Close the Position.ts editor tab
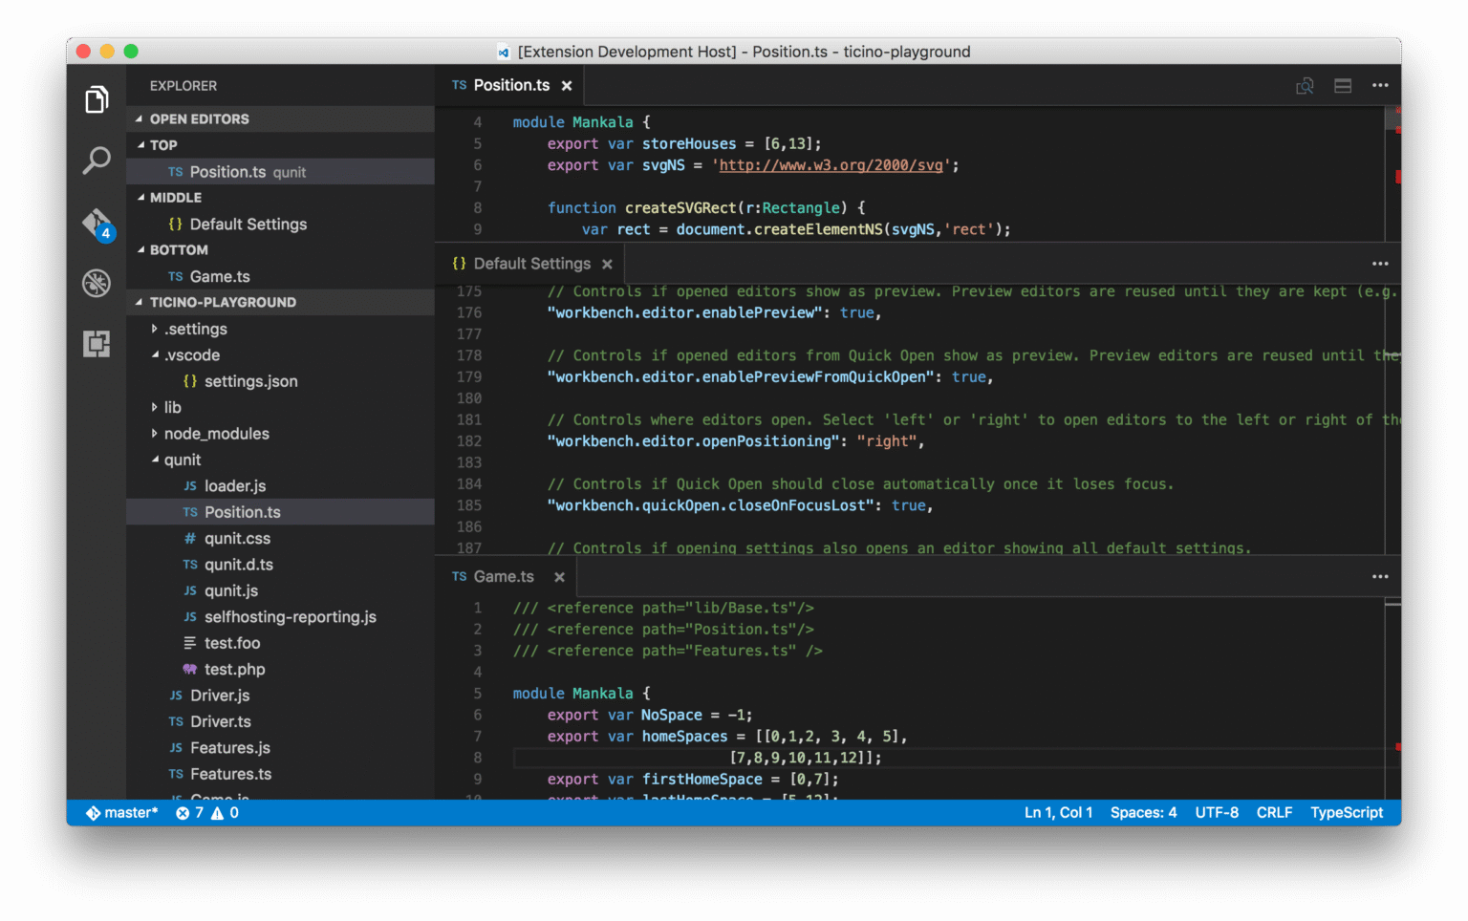 [x=567, y=86]
